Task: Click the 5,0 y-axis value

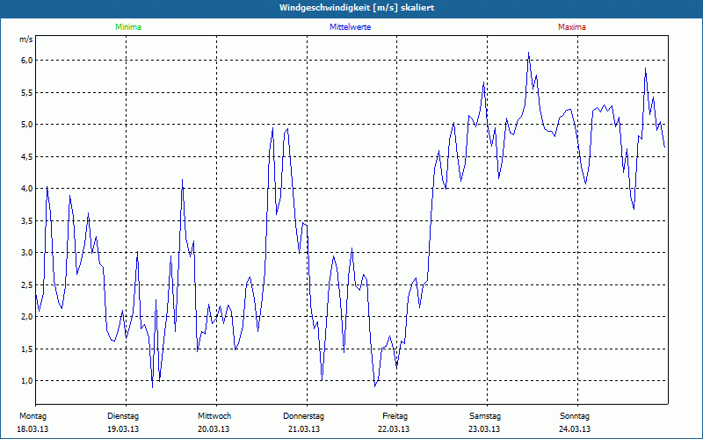Action: 26,125
